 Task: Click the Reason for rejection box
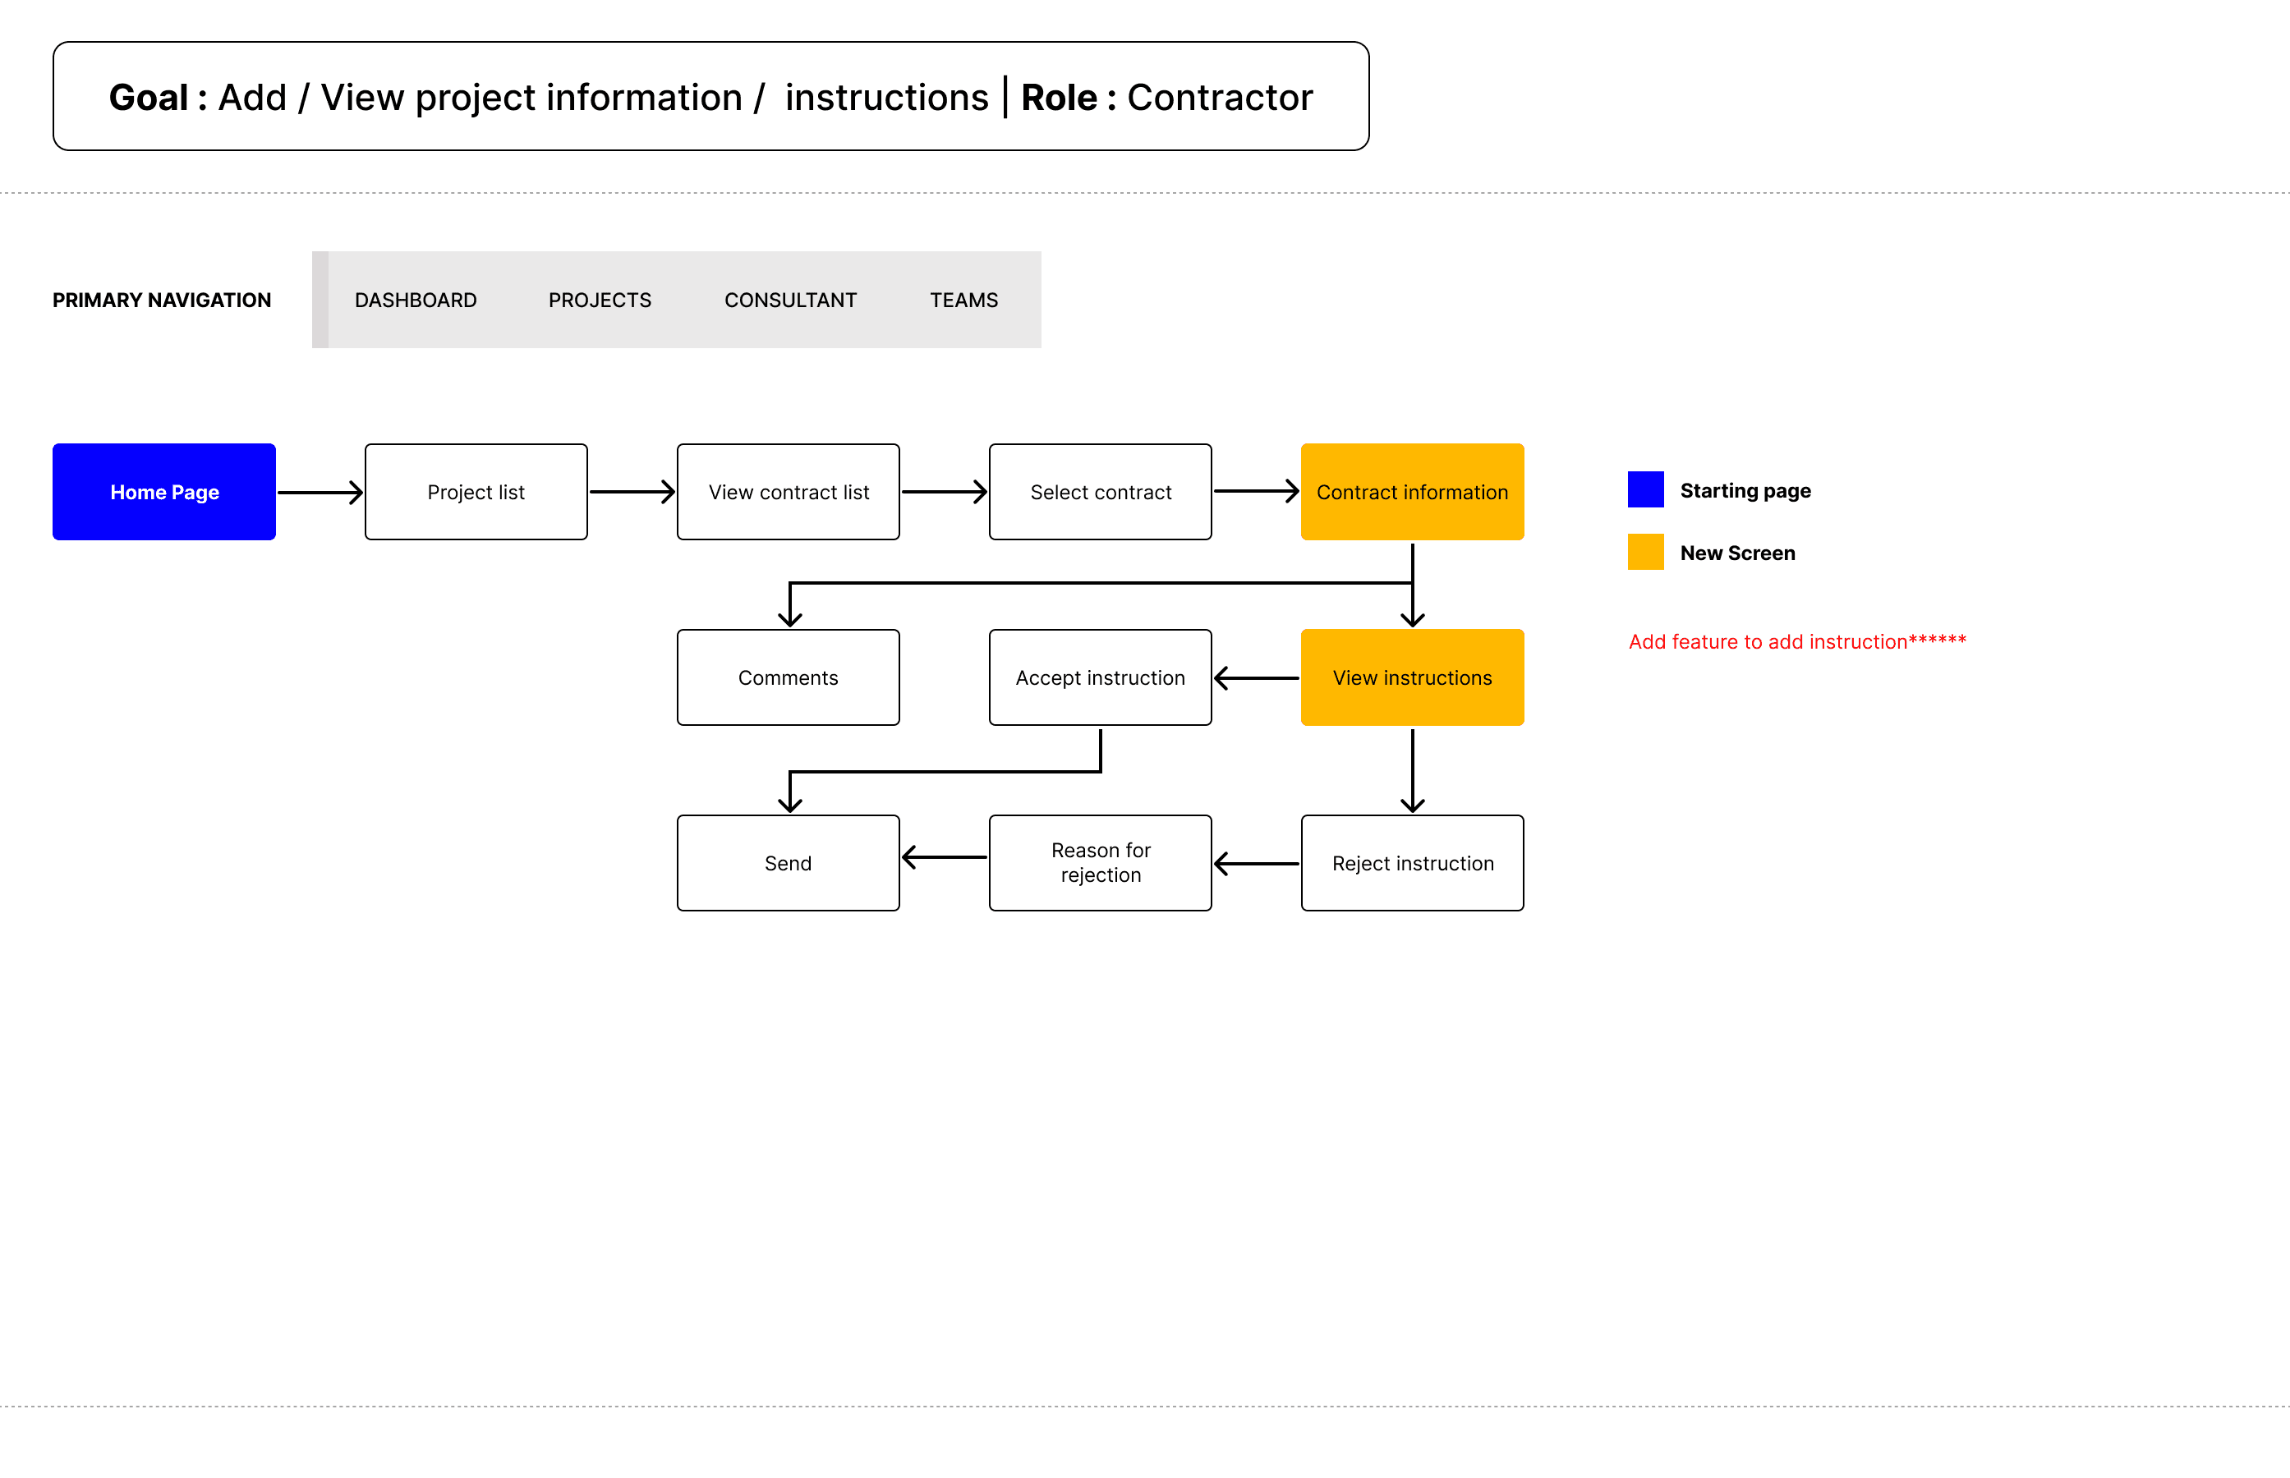coord(1100,863)
